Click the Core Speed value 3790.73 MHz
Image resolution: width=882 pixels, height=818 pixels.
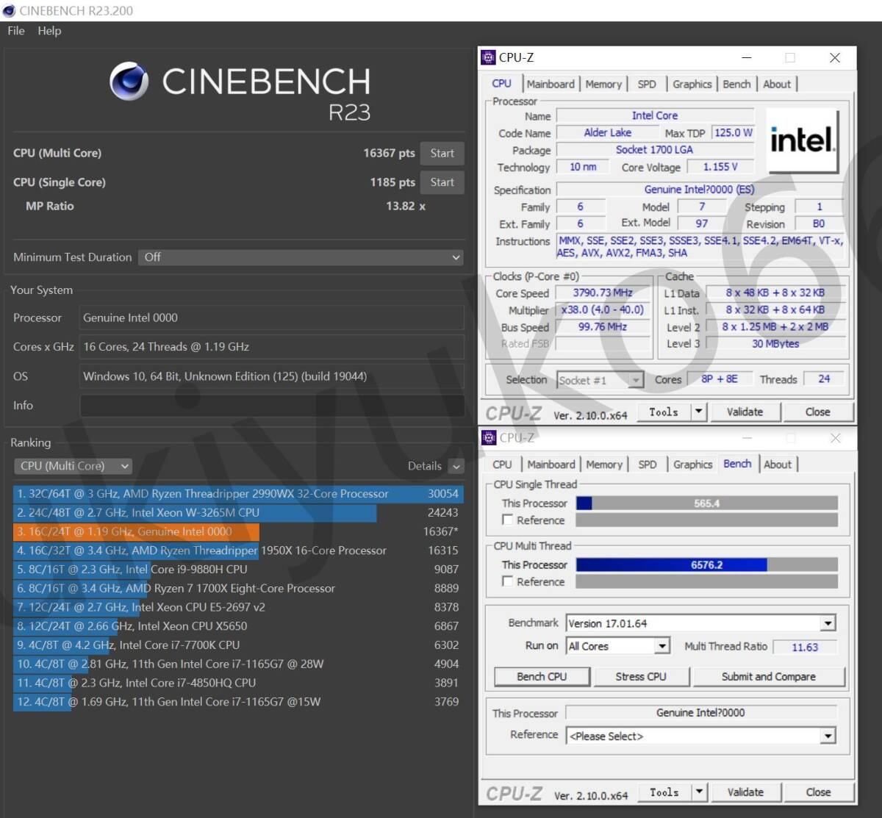pyautogui.click(x=603, y=293)
